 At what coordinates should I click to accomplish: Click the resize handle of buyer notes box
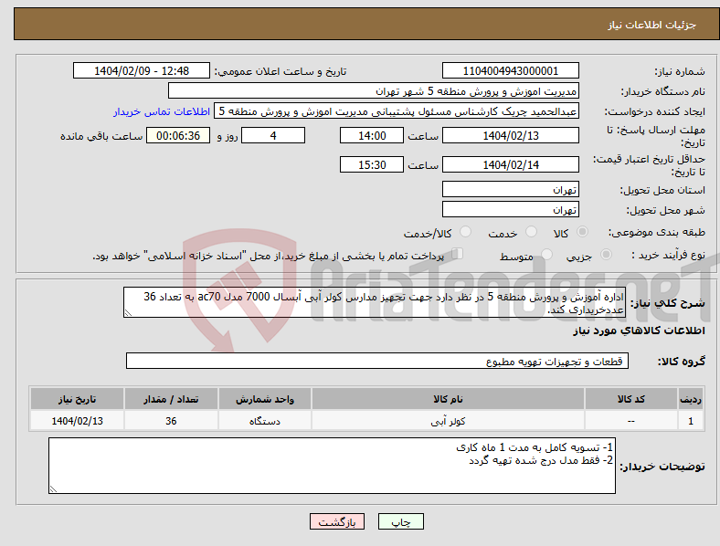point(53,489)
